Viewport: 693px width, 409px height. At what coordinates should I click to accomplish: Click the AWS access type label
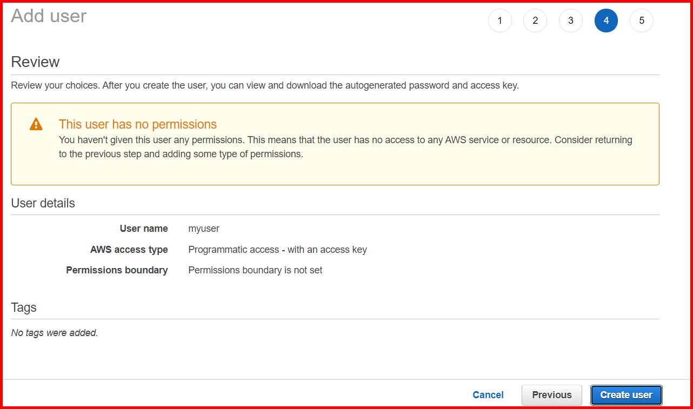point(129,249)
